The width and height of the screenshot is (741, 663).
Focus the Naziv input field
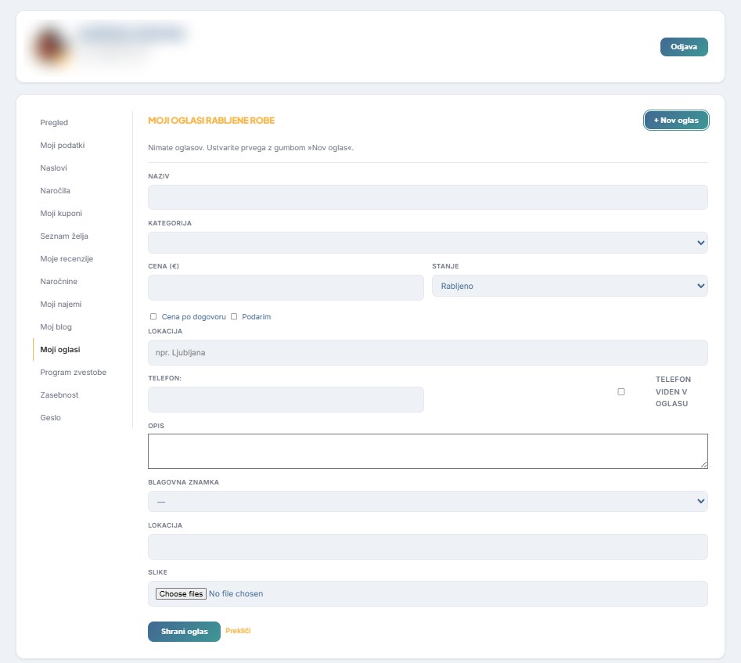pos(428,197)
